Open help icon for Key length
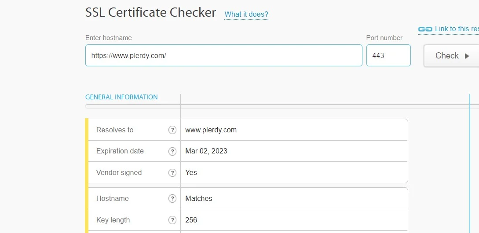This screenshot has width=479, height=233. pos(172,220)
